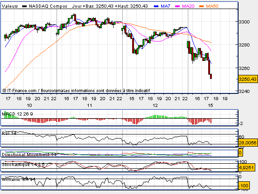
Task: Click the last red candlestick near 3250
Action: [x=211, y=76]
